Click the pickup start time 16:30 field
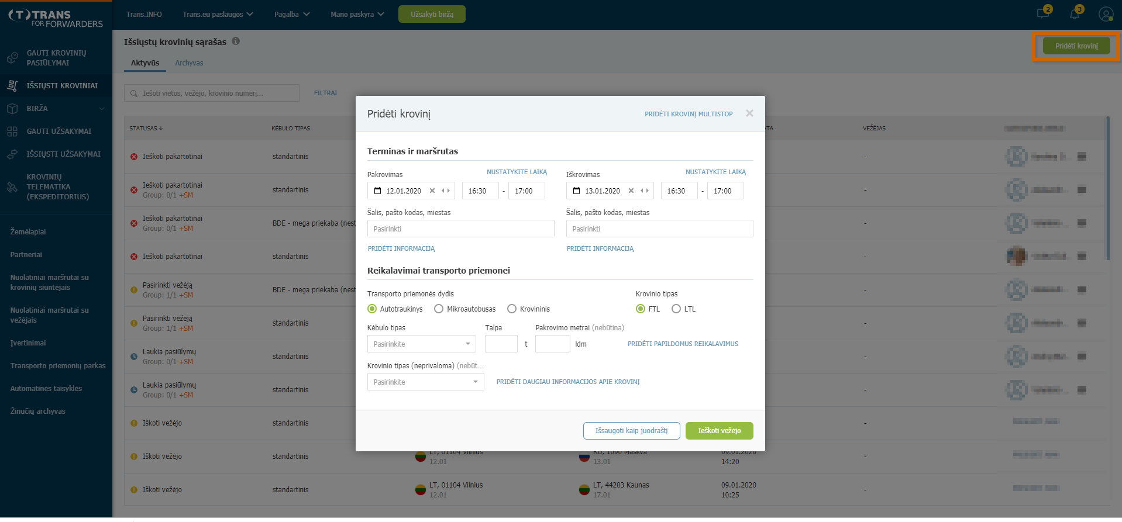The image size is (1122, 522). [480, 191]
